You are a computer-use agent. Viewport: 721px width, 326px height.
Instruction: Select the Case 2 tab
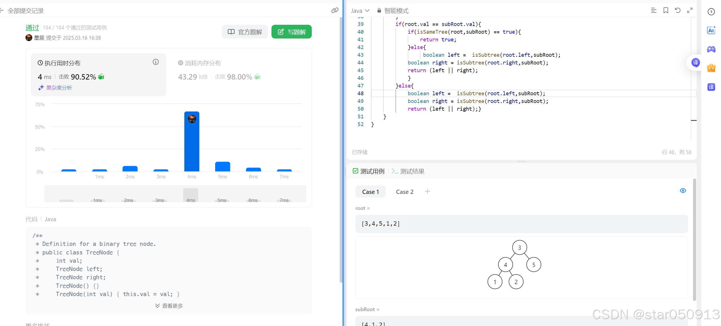click(404, 192)
